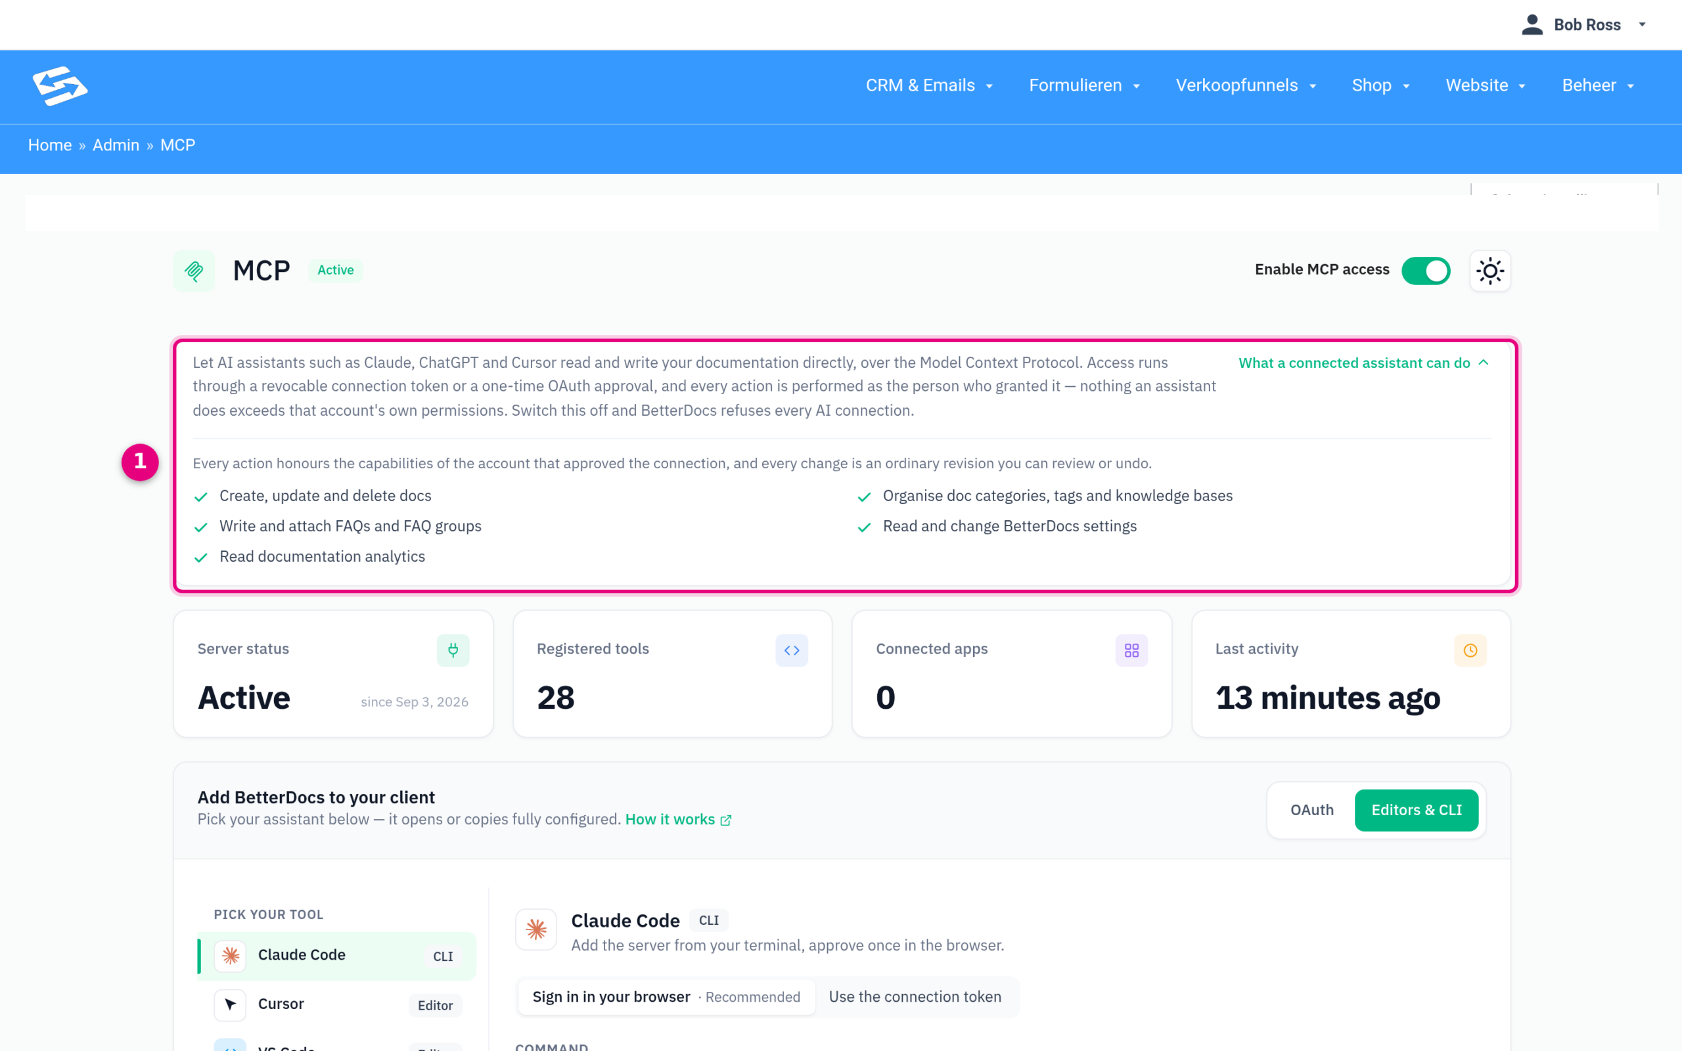
Task: Switch to the OAuth tab
Action: pyautogui.click(x=1311, y=810)
